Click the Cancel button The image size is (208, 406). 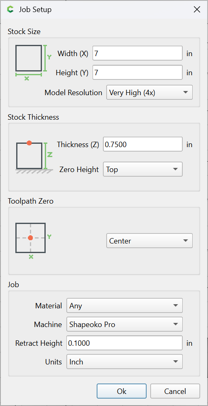tap(175, 391)
